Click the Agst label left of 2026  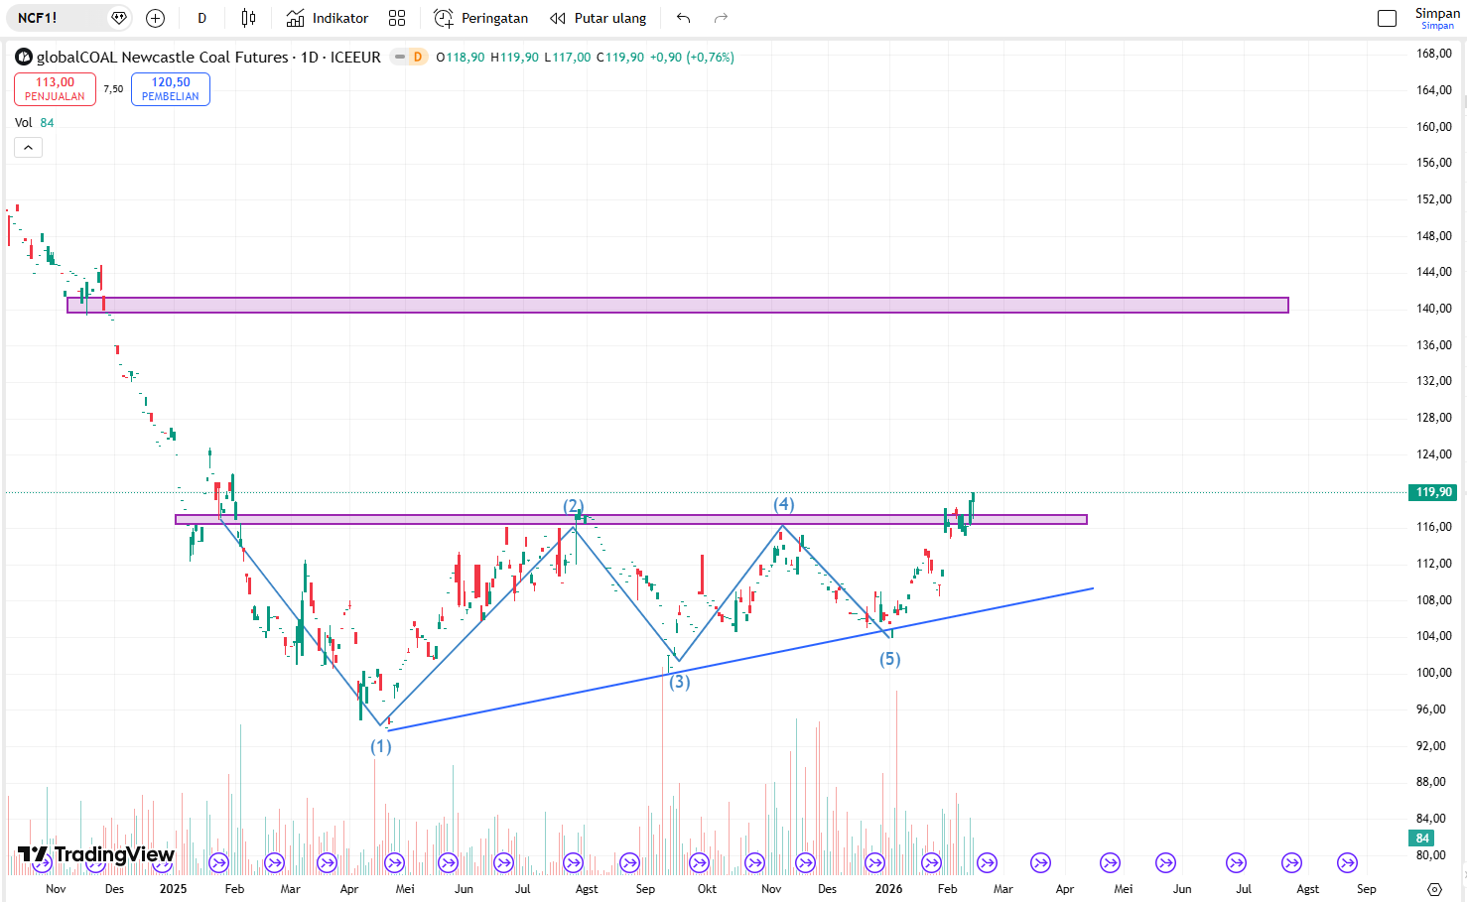tap(587, 889)
